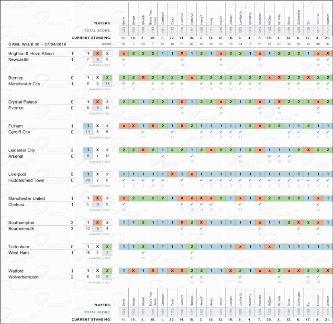Click the top TOTAL SCORE label
Screen dimensions: 333x324
(98, 30)
